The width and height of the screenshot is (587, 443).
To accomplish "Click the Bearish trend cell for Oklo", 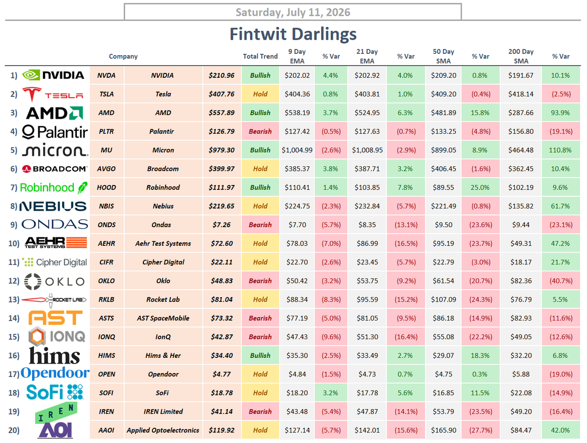I will (260, 281).
